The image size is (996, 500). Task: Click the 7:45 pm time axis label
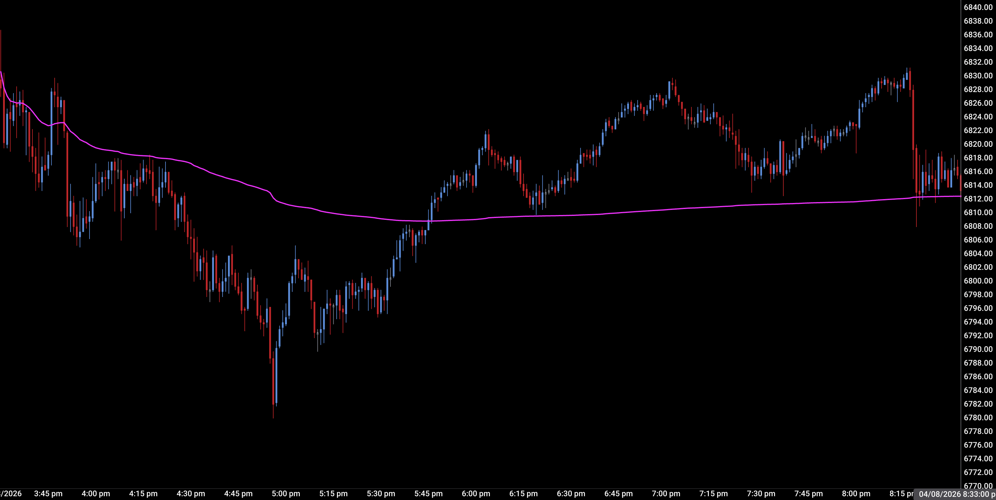point(809,494)
